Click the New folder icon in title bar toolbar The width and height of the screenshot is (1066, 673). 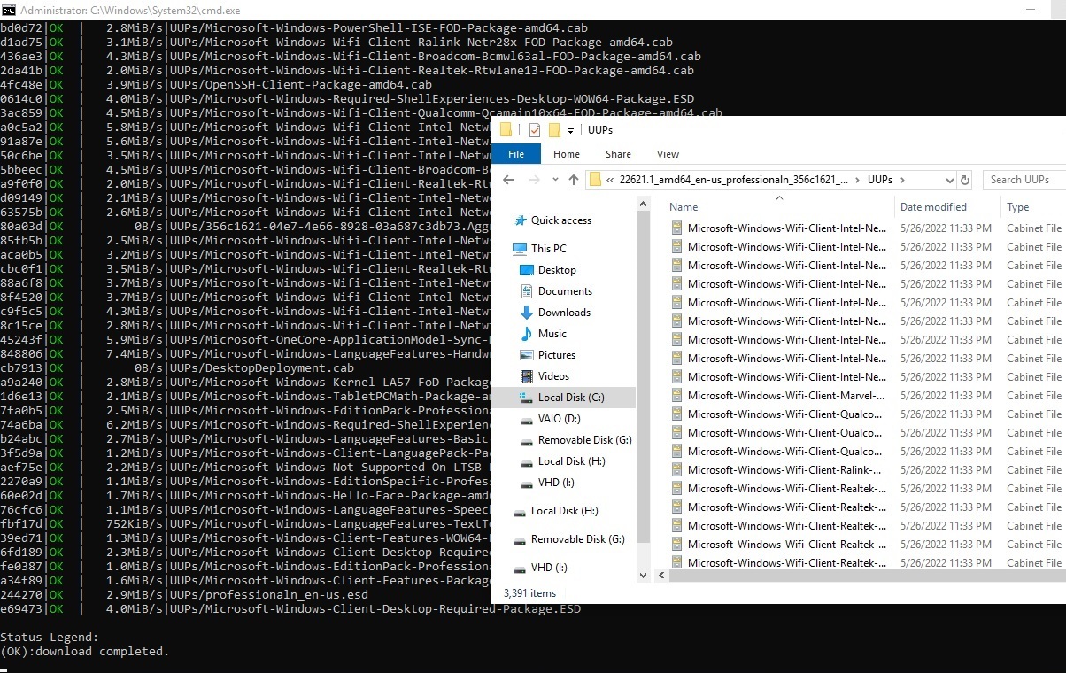pyautogui.click(x=555, y=130)
